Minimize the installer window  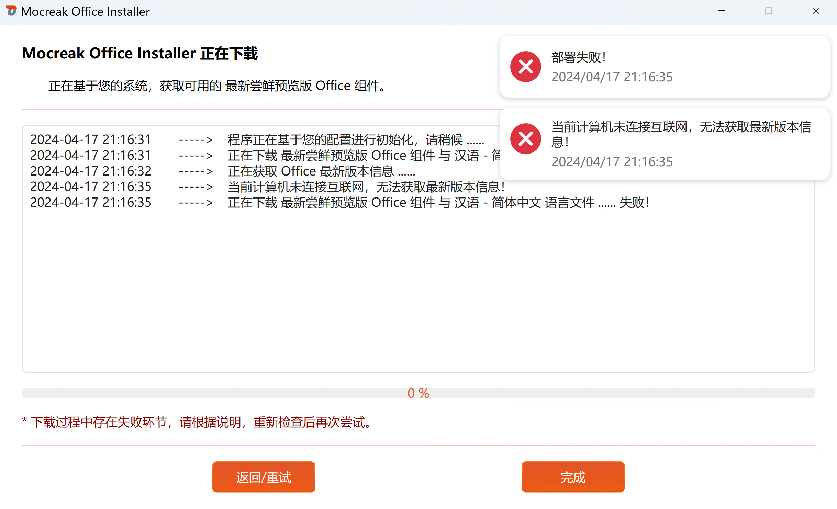click(x=721, y=11)
